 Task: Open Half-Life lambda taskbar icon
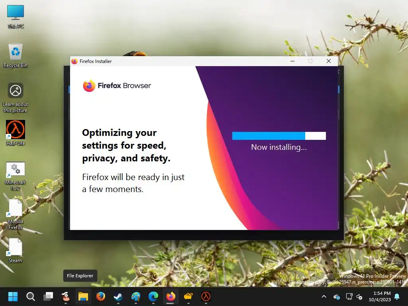point(206,296)
